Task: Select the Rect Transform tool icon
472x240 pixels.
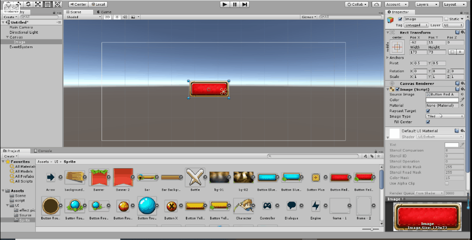Action: [48, 4]
